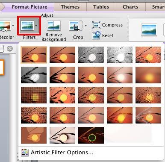This screenshot has width=165, height=162.
Task: Open the SmartArt tab
Action: (x=155, y=7)
